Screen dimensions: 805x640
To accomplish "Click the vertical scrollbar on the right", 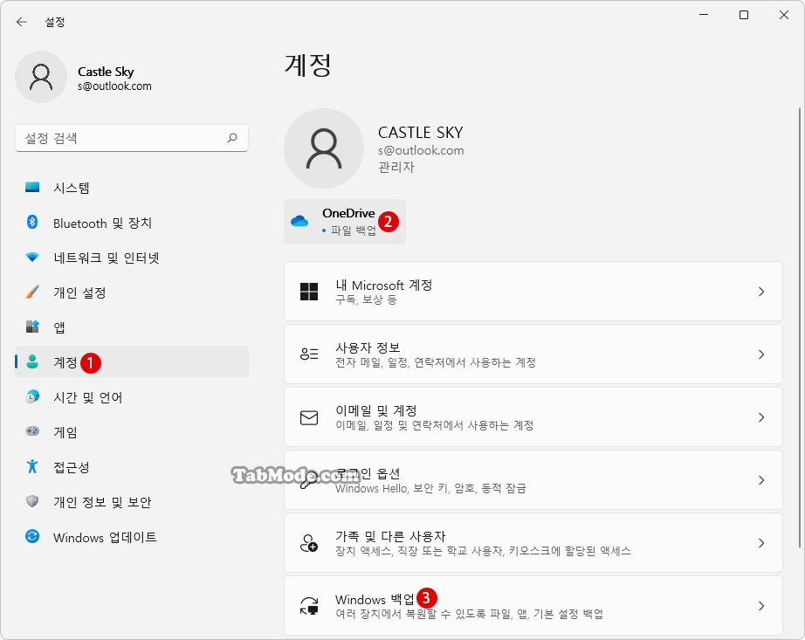I will (799, 328).
